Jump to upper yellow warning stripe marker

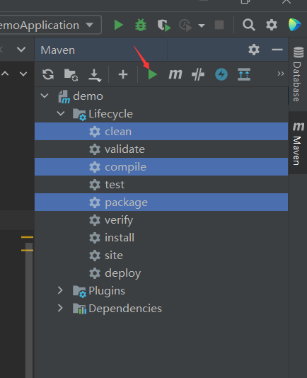[x=27, y=237]
